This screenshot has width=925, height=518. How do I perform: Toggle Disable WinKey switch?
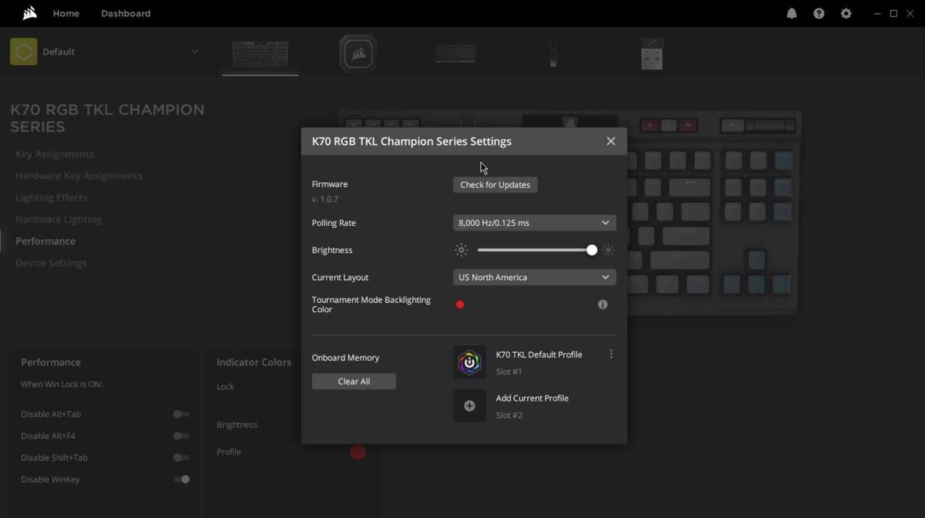point(181,480)
